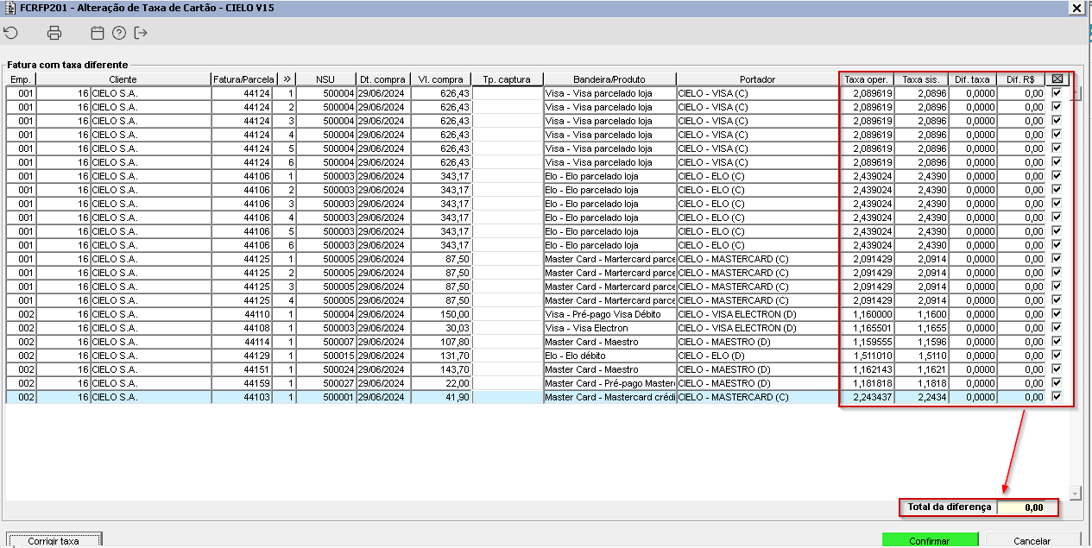Toggle checkbox for 44125 parcela 2 row
This screenshot has height=548, width=1092.
(x=1057, y=273)
